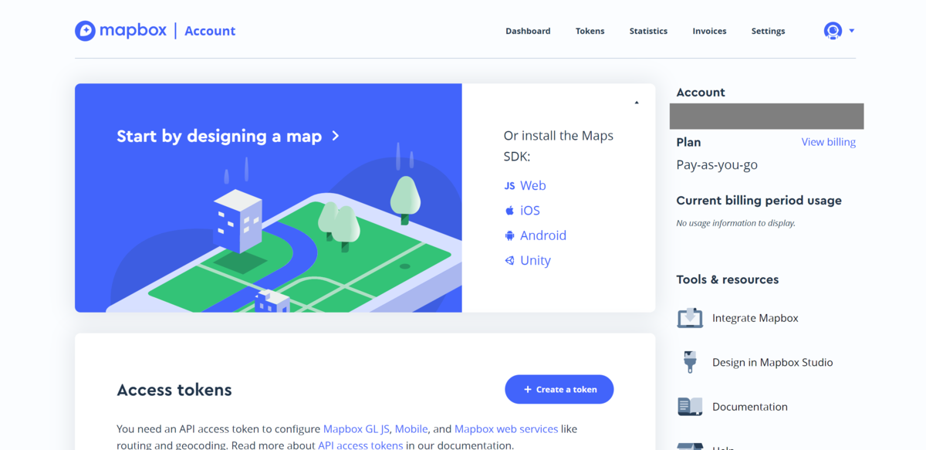This screenshot has width=926, height=450.
Task: Click View billing link
Action: click(x=829, y=142)
